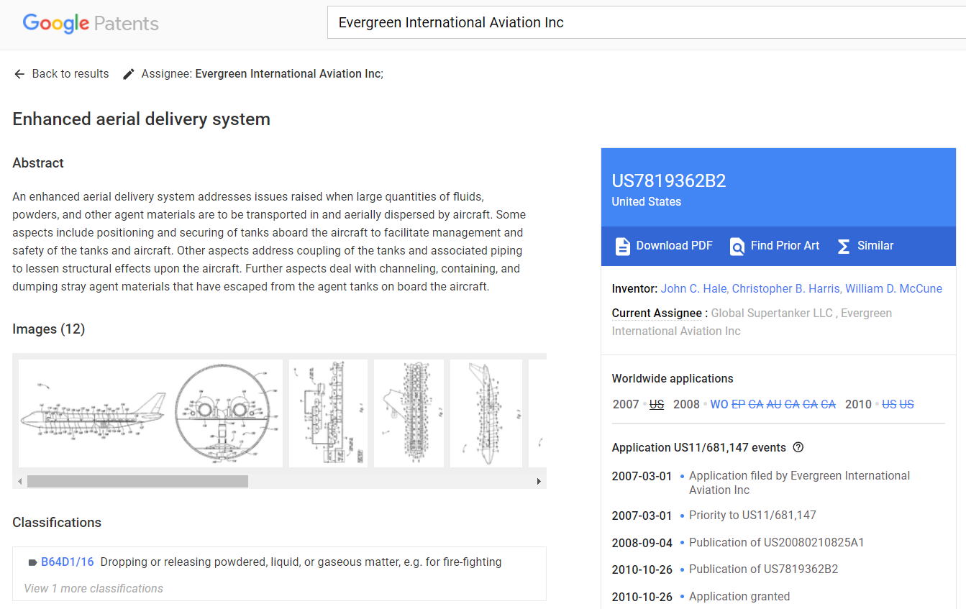Click the Application filed by Evergreen event
The image size is (966, 609).
click(799, 483)
